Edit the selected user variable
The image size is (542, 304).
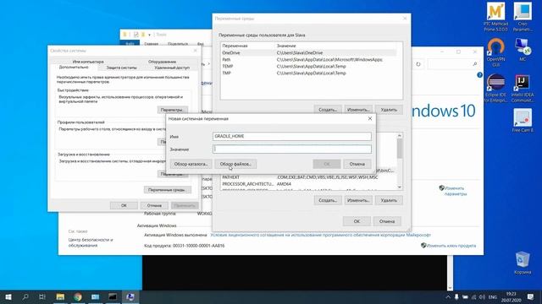pos(358,110)
